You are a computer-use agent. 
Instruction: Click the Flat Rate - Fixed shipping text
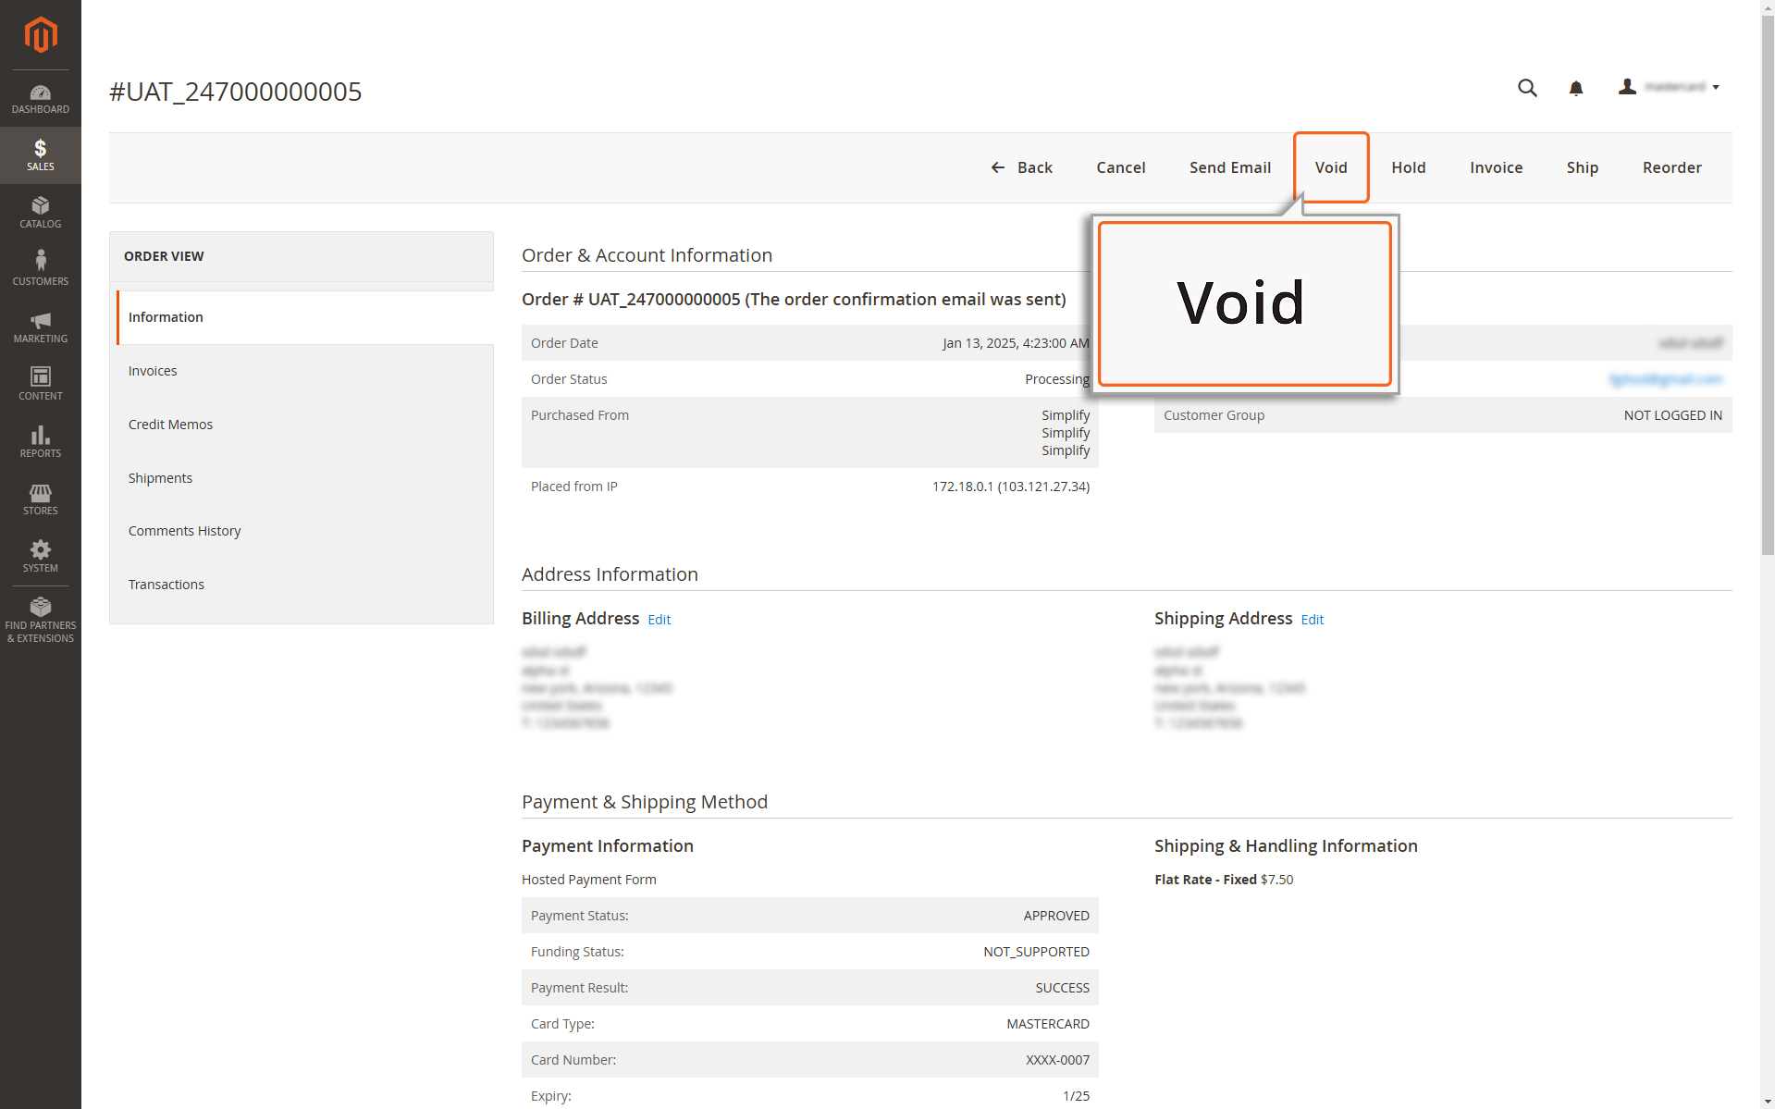(1205, 880)
